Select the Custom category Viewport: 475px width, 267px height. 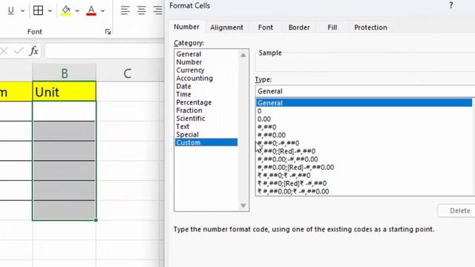206,142
